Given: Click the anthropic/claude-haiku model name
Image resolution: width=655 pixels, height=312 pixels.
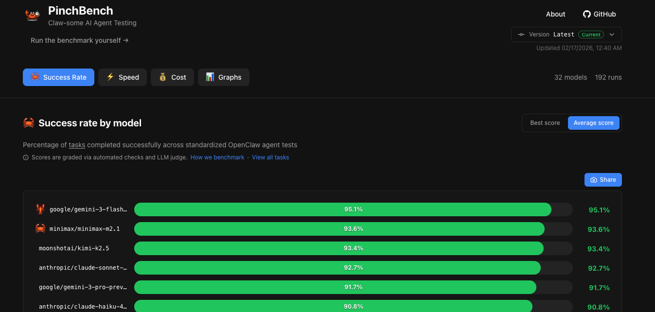Looking at the screenshot, I should [83, 307].
